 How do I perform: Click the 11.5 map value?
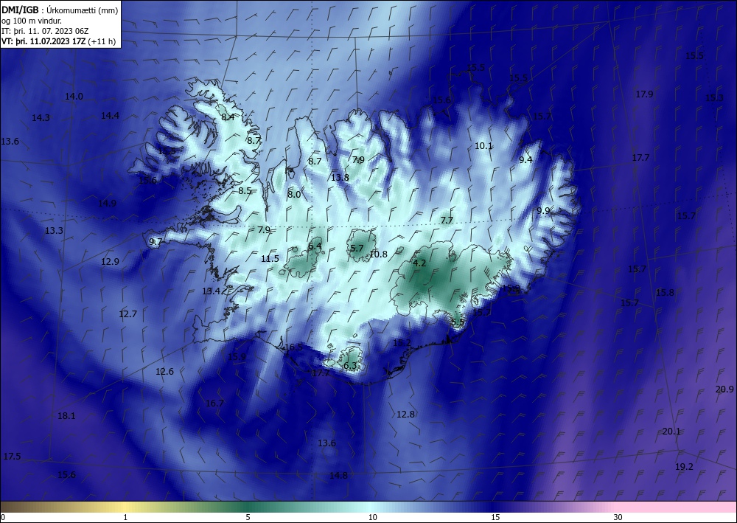click(x=270, y=258)
